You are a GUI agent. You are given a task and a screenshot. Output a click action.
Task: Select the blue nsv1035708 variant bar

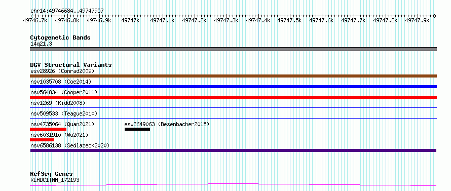(x=233, y=87)
